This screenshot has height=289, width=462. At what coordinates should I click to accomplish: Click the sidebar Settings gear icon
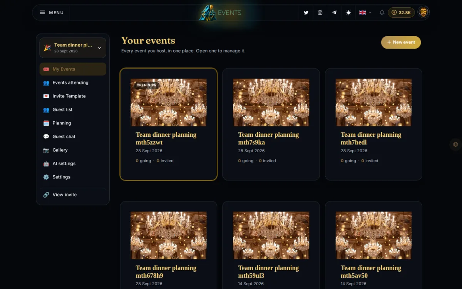pos(46,177)
